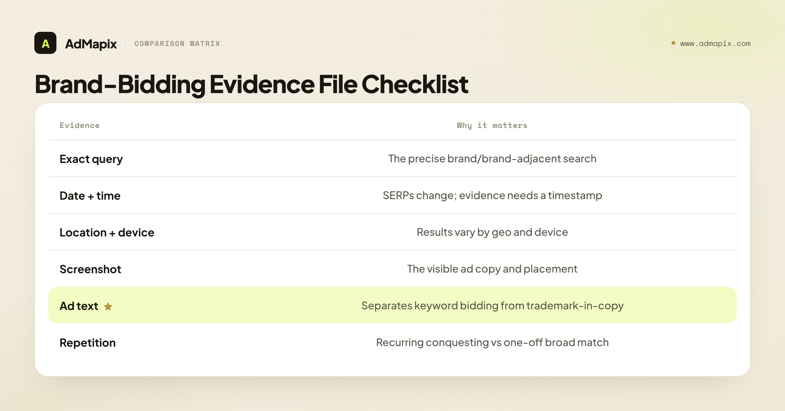Image resolution: width=785 pixels, height=411 pixels.
Task: Select the highlighted 'Ad text' row label
Action: pos(79,306)
